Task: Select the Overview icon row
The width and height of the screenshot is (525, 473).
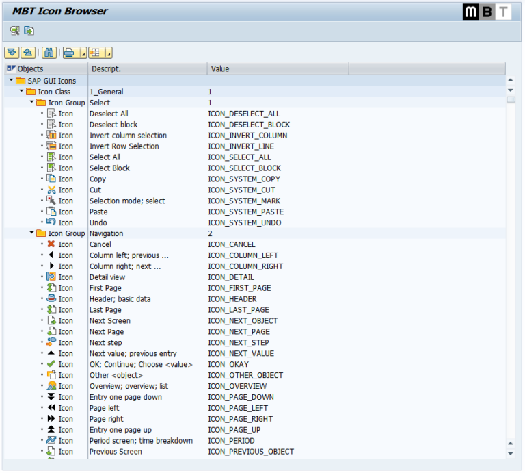Action: click(109, 386)
